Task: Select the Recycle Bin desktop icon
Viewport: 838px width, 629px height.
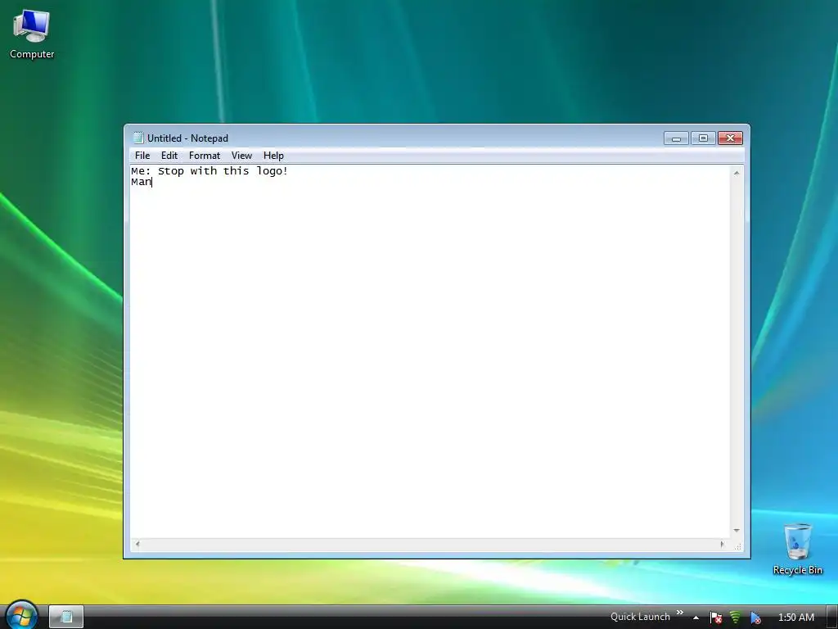Action: [x=797, y=550]
